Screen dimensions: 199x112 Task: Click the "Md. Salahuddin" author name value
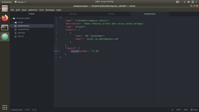pyautogui.click(x=94, y=36)
